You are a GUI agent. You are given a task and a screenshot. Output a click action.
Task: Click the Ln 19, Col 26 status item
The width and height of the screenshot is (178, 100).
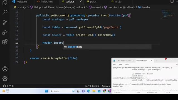click(x=92, y=86)
